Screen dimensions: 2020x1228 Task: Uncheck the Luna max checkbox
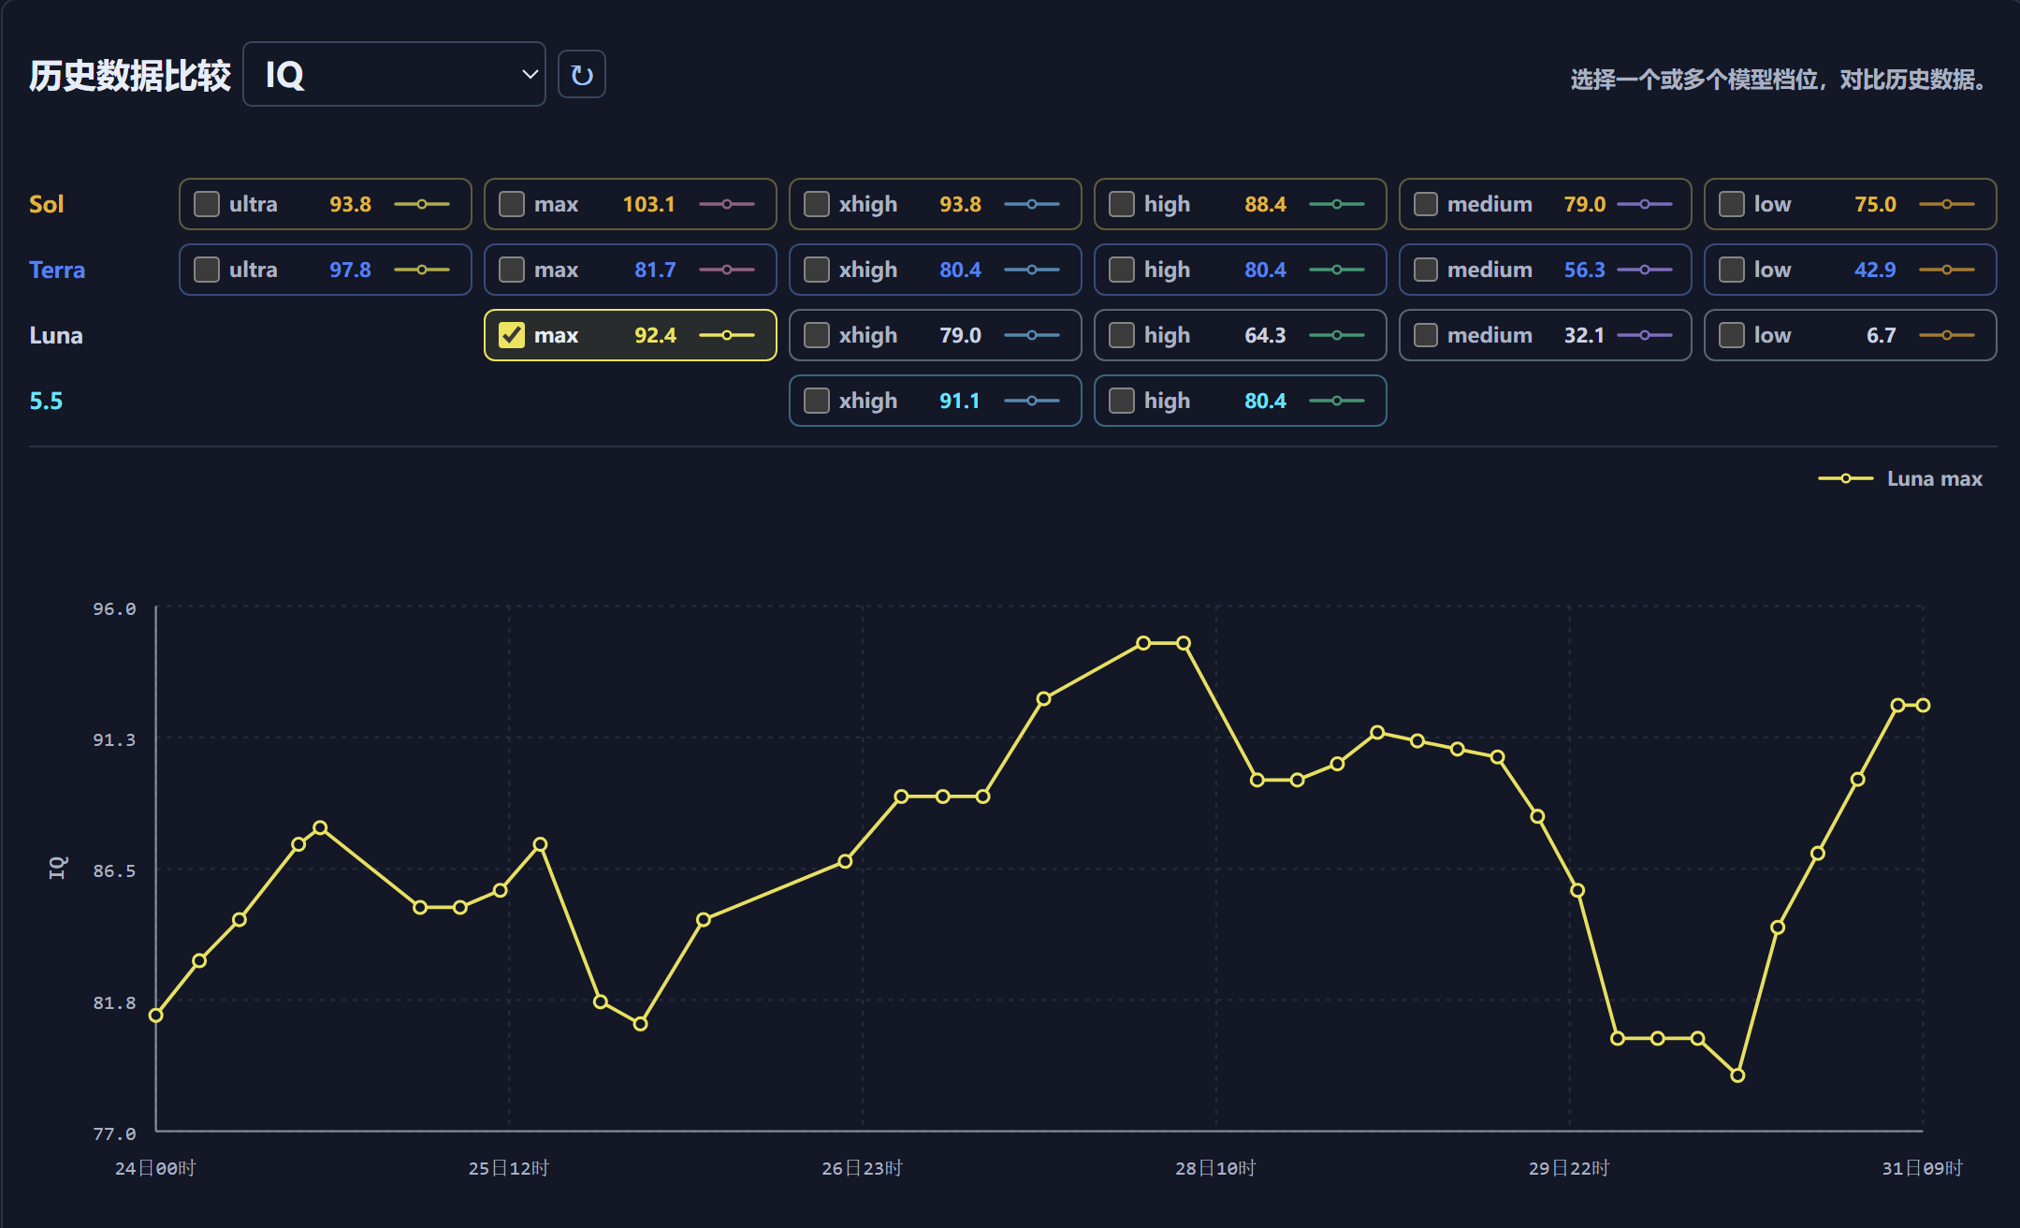click(512, 335)
